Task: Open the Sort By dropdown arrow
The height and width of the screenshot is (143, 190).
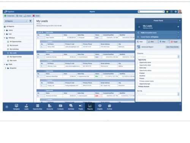Action: (x=178, y=94)
